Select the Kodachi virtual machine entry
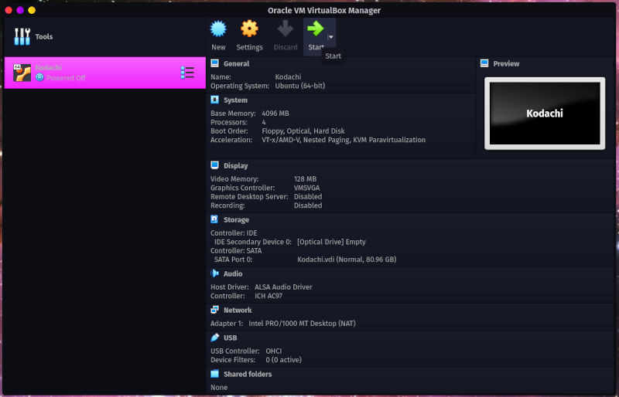Image resolution: width=619 pixels, height=397 pixels. [x=105, y=73]
